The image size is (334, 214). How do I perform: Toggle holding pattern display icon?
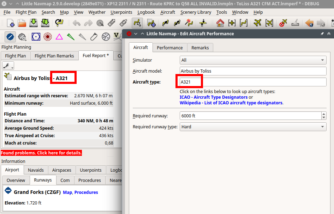coord(94,37)
